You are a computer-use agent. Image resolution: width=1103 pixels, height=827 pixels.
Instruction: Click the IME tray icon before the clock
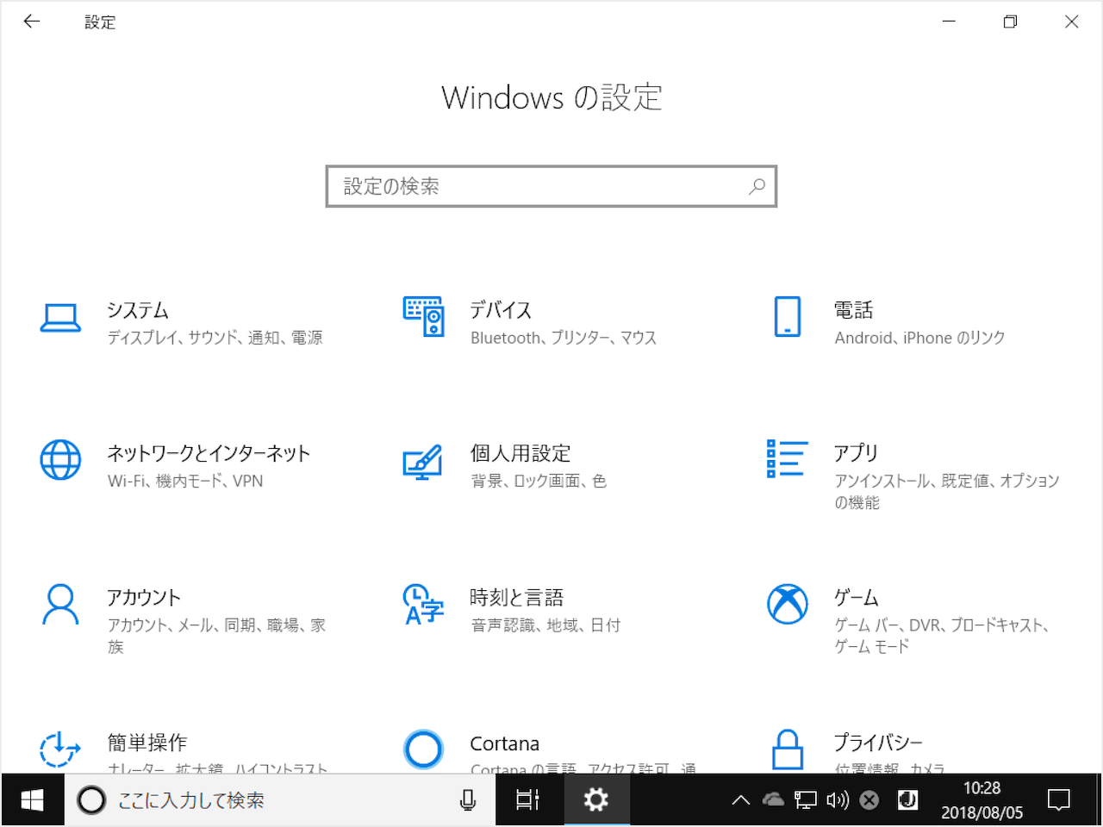click(907, 800)
